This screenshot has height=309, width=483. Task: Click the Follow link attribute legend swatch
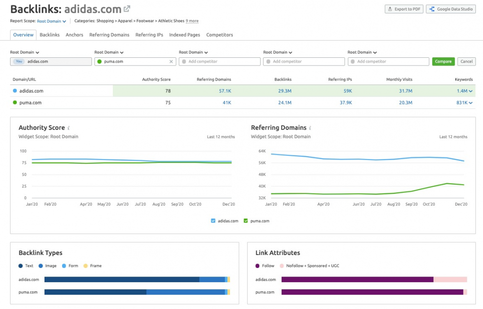coord(257,266)
